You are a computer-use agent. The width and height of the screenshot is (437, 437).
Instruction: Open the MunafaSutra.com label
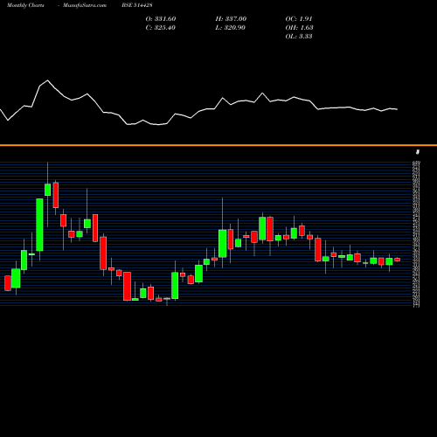(x=85, y=5)
